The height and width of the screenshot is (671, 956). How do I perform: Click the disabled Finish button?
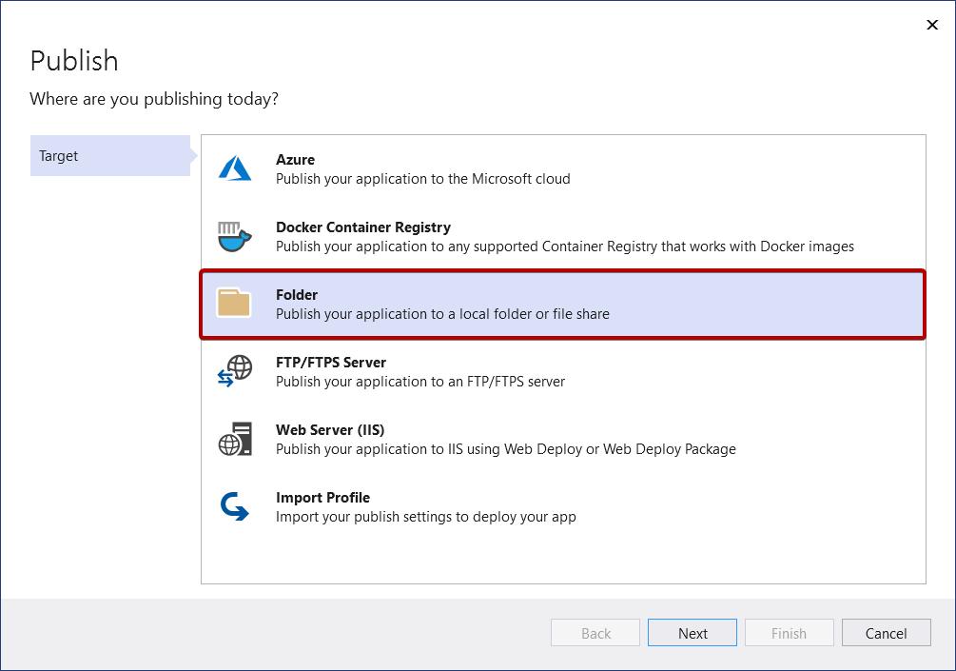pyautogui.click(x=789, y=632)
